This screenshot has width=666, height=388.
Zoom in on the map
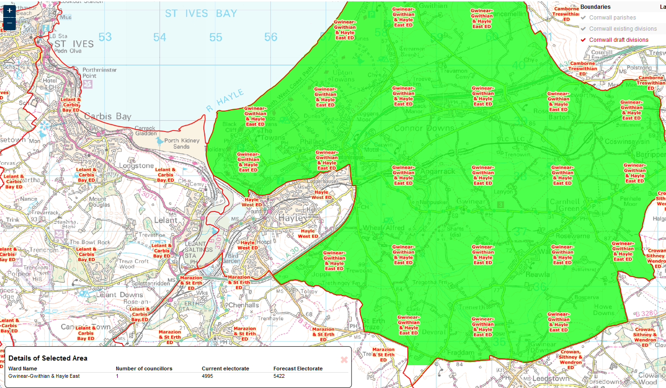tap(9, 10)
